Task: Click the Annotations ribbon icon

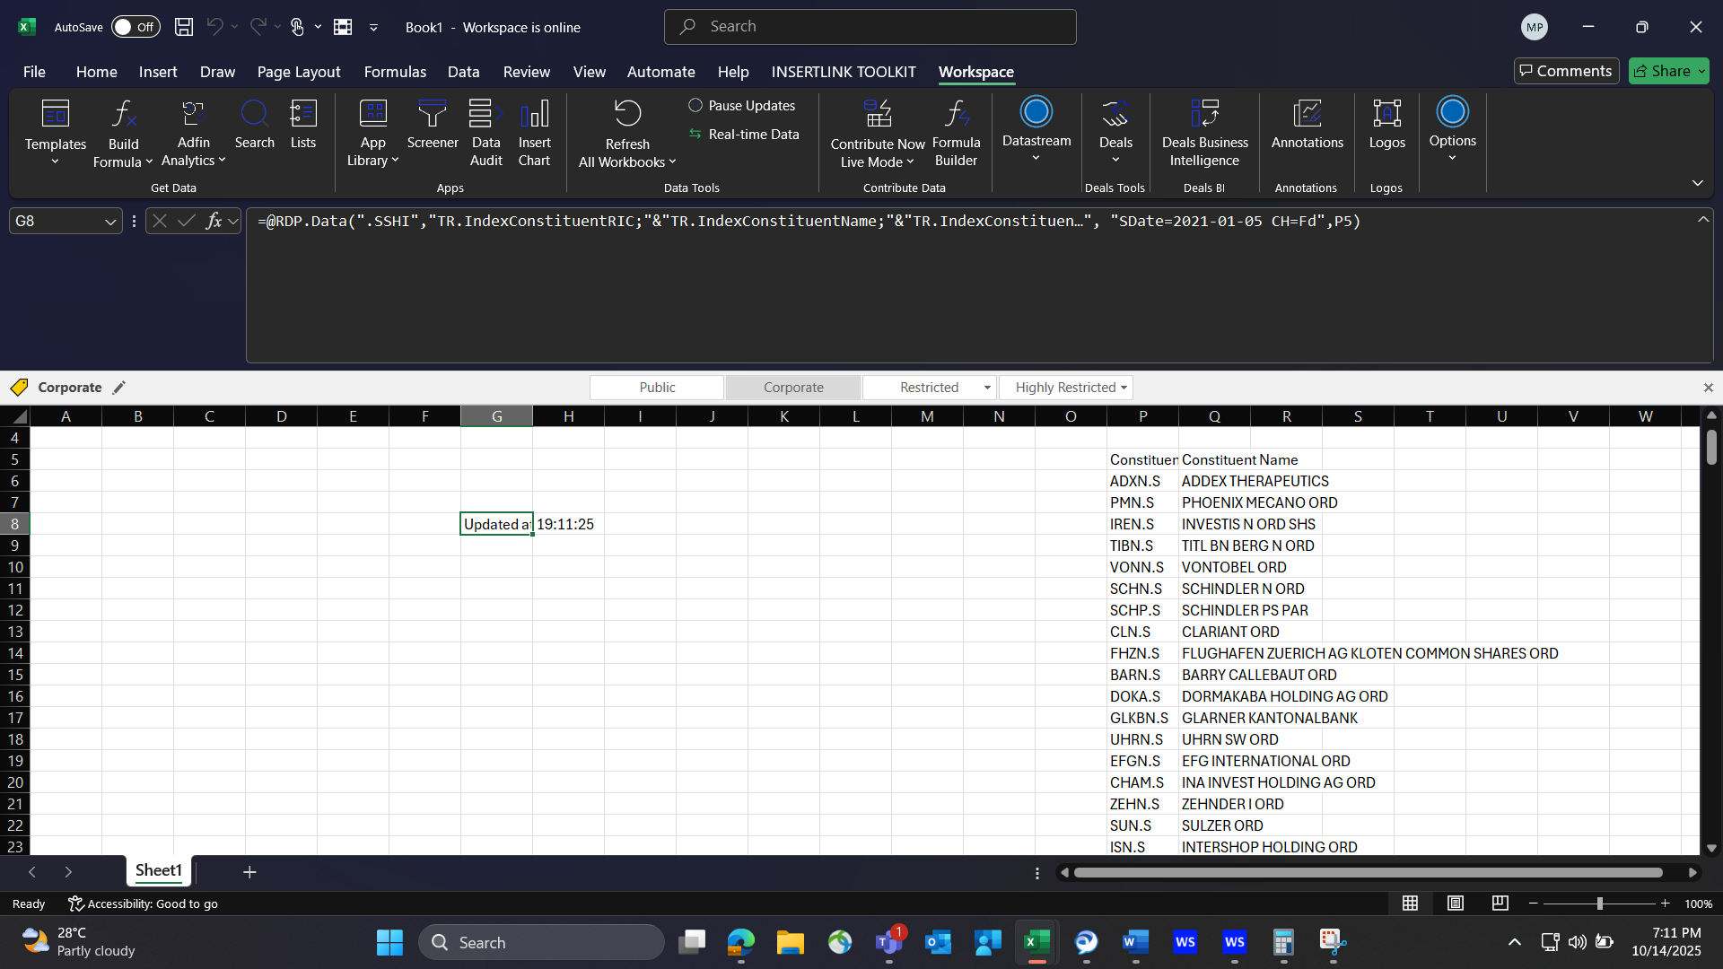Action: click(1307, 126)
